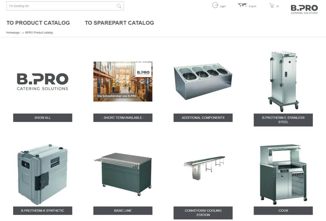Navigate to Homepage via breadcrumb
Screen dimensions: 326x221
pyautogui.click(x=13, y=33)
